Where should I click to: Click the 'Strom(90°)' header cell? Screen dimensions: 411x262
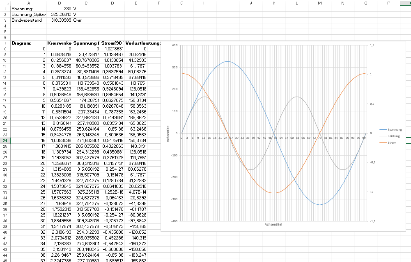click(x=112, y=43)
